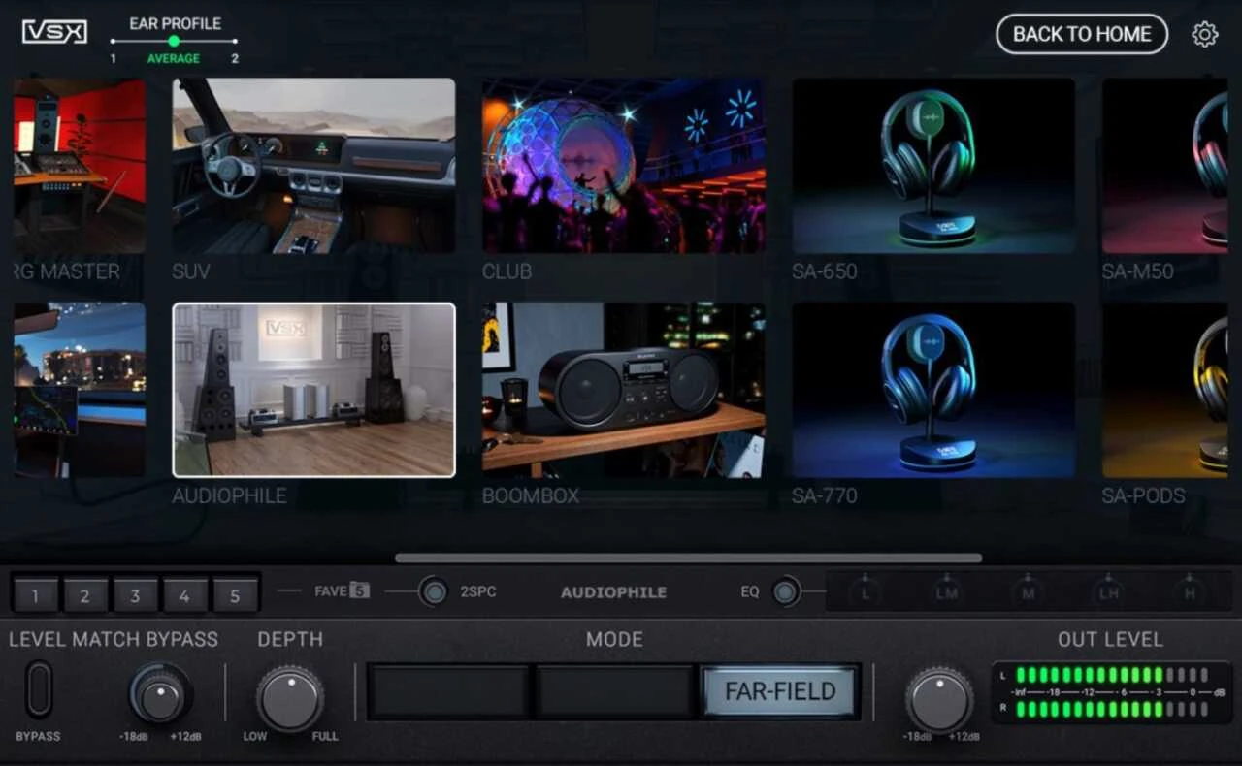
Task: Click the Ear Profile slider handle
Action: point(174,41)
